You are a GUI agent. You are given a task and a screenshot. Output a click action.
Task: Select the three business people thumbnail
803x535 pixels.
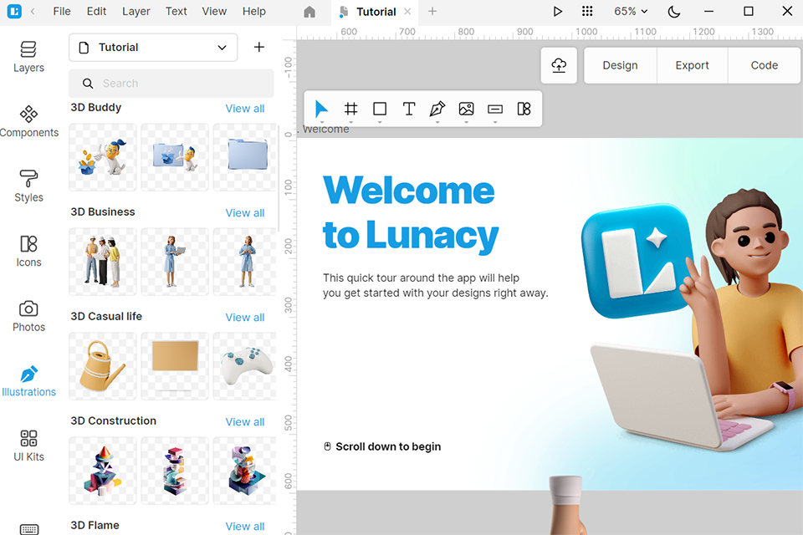(102, 262)
